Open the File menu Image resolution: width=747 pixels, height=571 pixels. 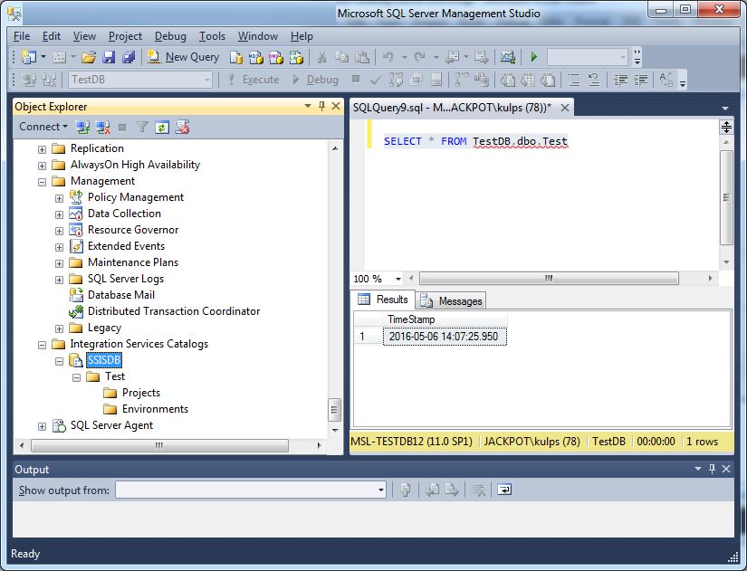22,36
